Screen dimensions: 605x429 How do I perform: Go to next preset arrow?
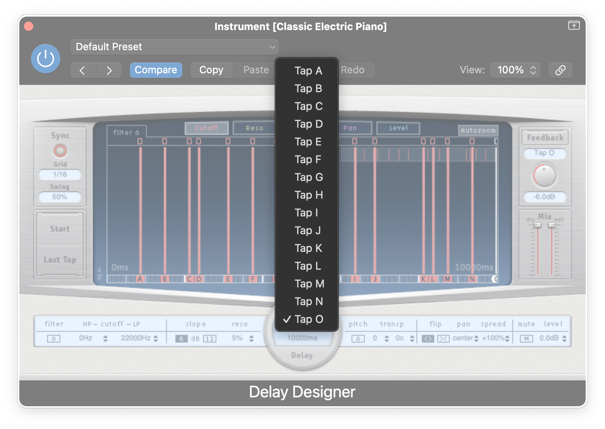tap(109, 70)
